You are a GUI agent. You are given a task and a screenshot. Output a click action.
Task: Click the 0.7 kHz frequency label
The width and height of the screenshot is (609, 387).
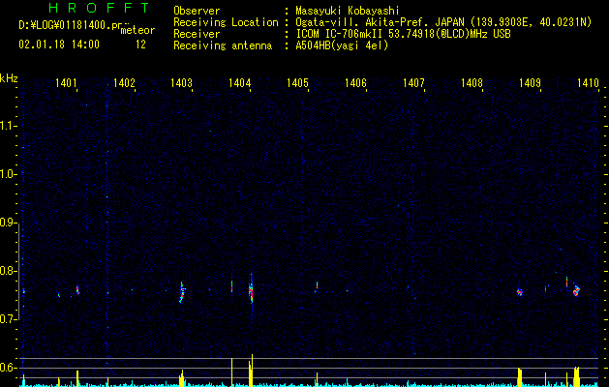[8, 319]
